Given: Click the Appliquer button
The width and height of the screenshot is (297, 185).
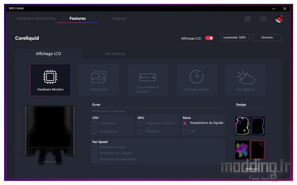Looking at the screenshot, I should coord(251,169).
